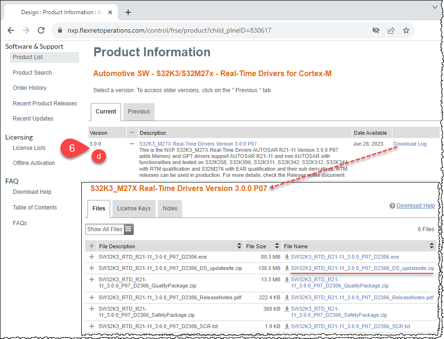Viewport: 444px width, 339px height.
Task: Switch to the Previous versions tab
Action: (x=139, y=112)
